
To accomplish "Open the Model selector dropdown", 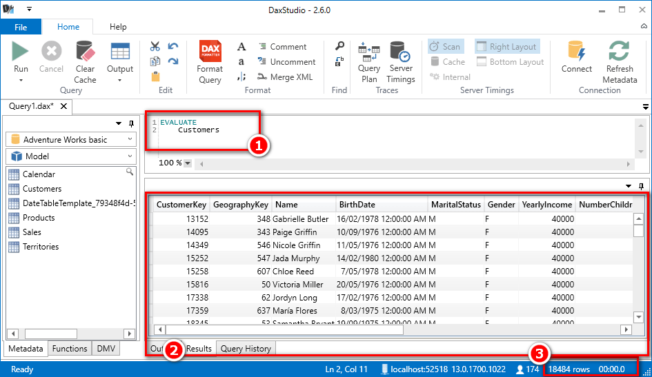I will [70, 156].
